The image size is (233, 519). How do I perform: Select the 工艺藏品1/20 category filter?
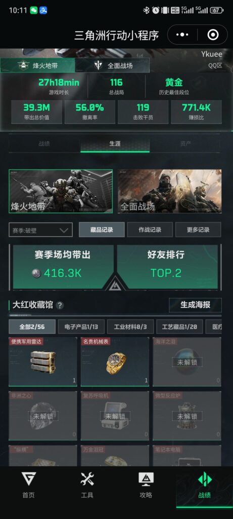[179, 327]
